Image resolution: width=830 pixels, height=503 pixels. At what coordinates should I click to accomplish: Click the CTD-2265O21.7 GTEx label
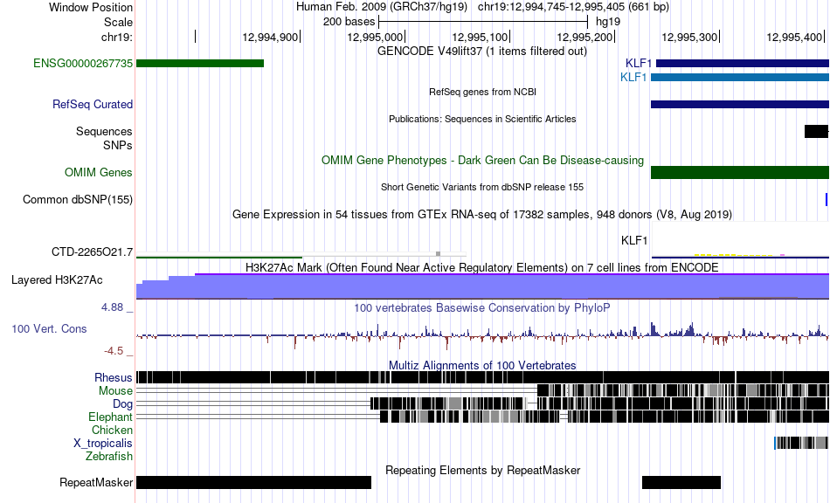[92, 251]
